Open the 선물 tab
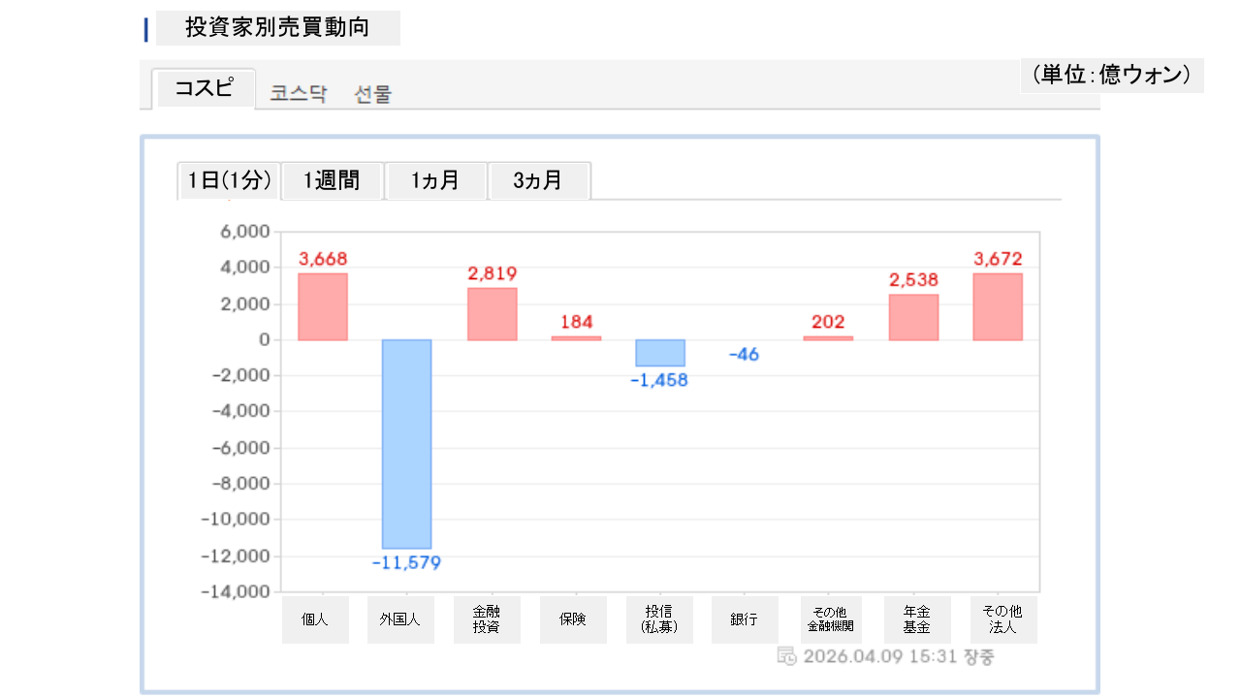Screen dimensions: 1241x698 coord(373,94)
